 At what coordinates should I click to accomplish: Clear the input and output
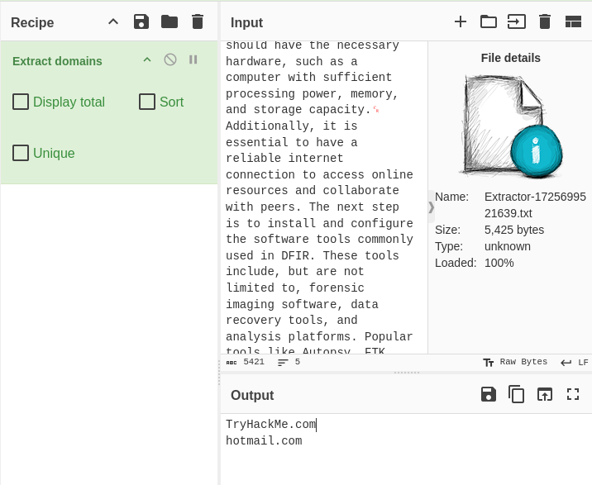coord(544,21)
